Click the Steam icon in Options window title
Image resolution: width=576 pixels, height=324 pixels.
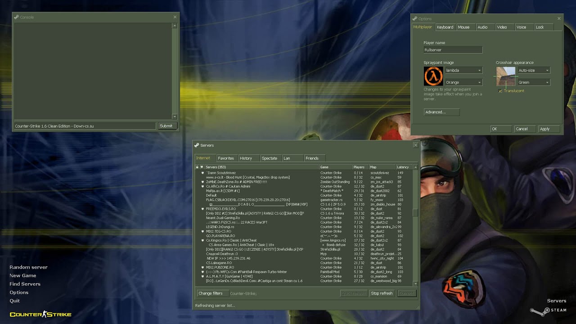[415, 18]
